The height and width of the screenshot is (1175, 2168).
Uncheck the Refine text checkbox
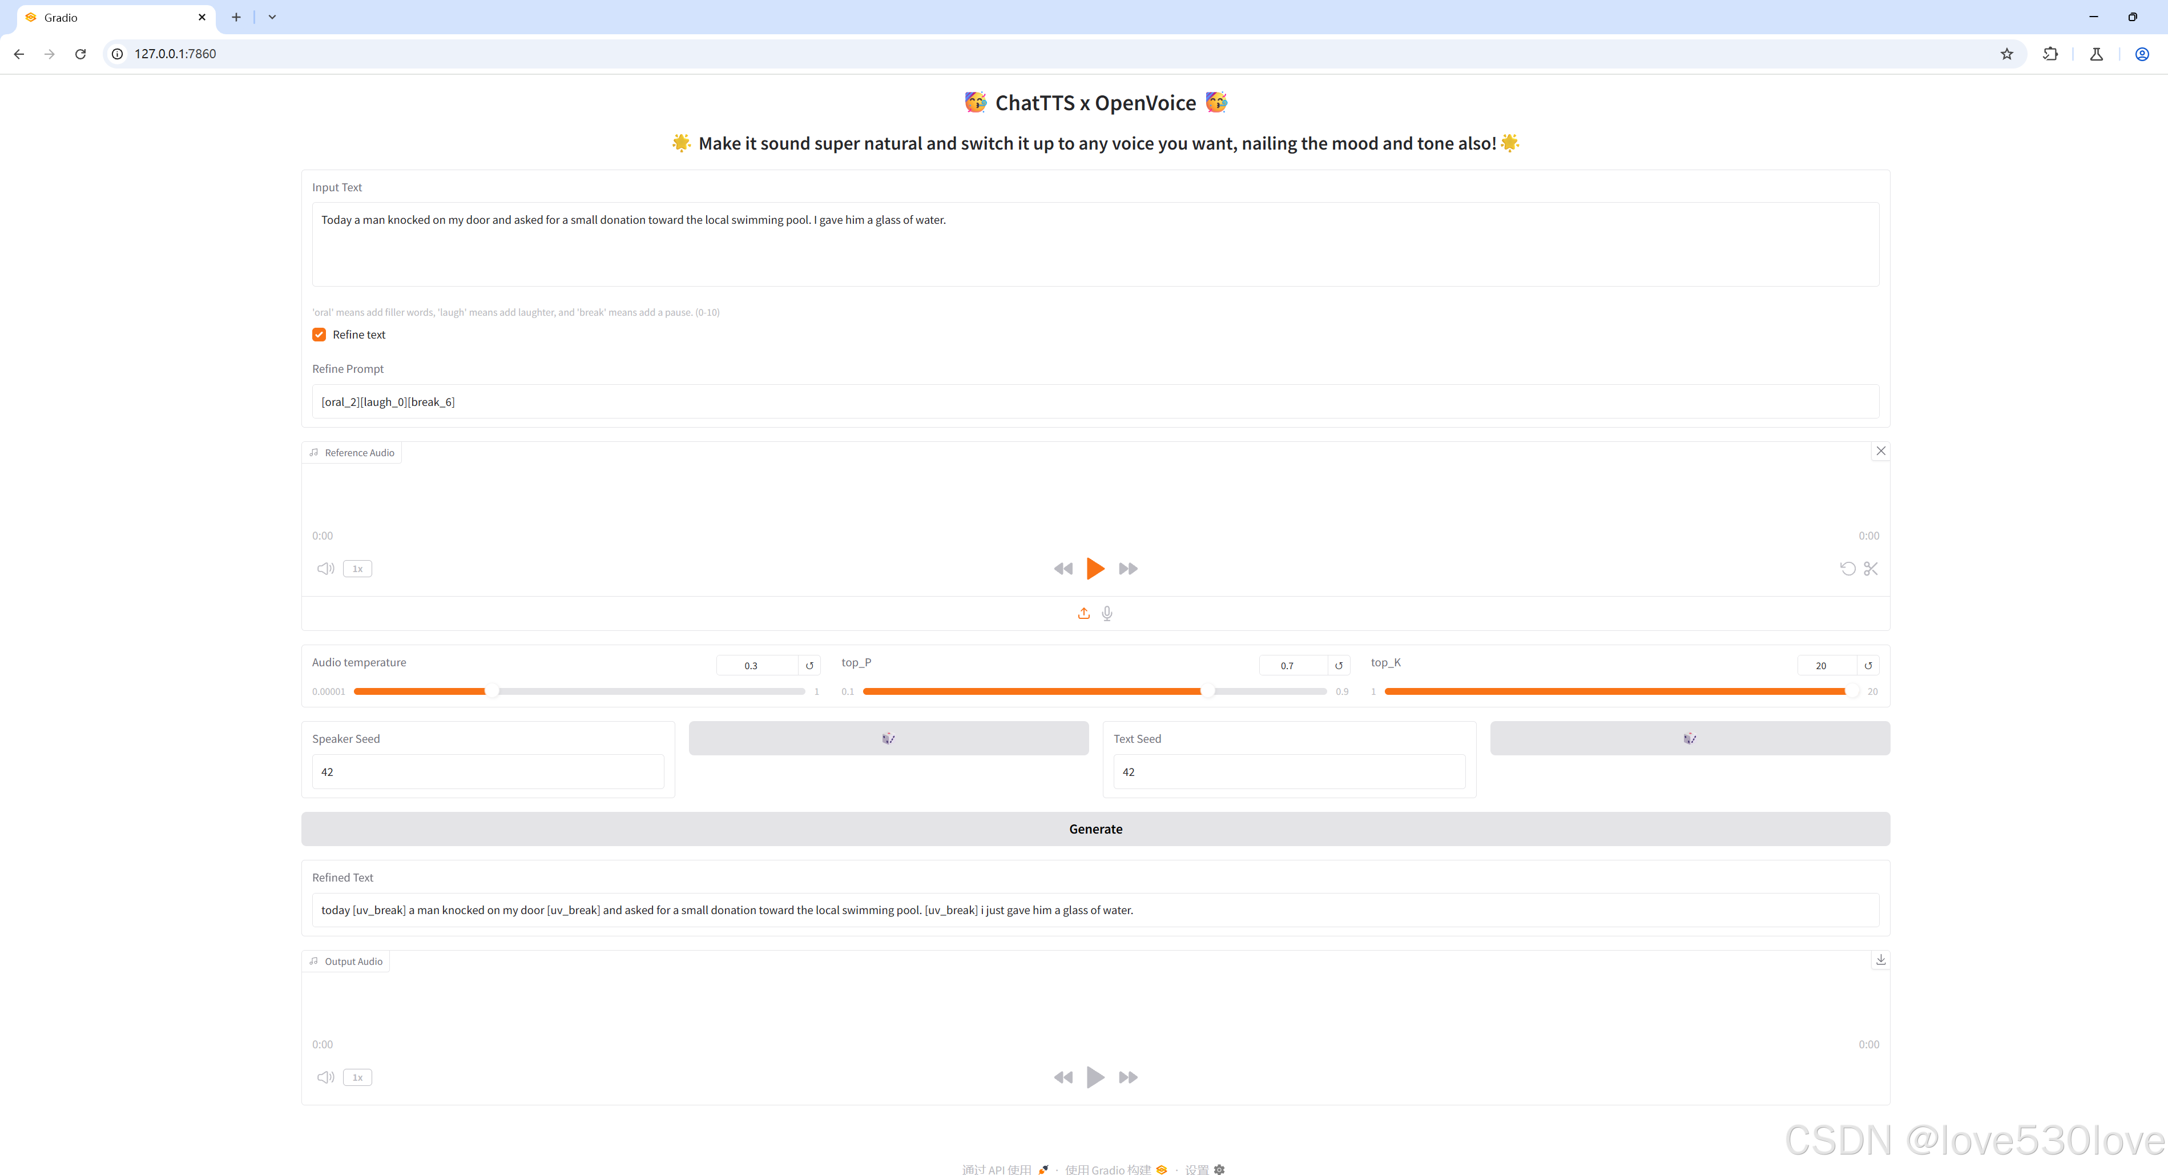click(319, 334)
